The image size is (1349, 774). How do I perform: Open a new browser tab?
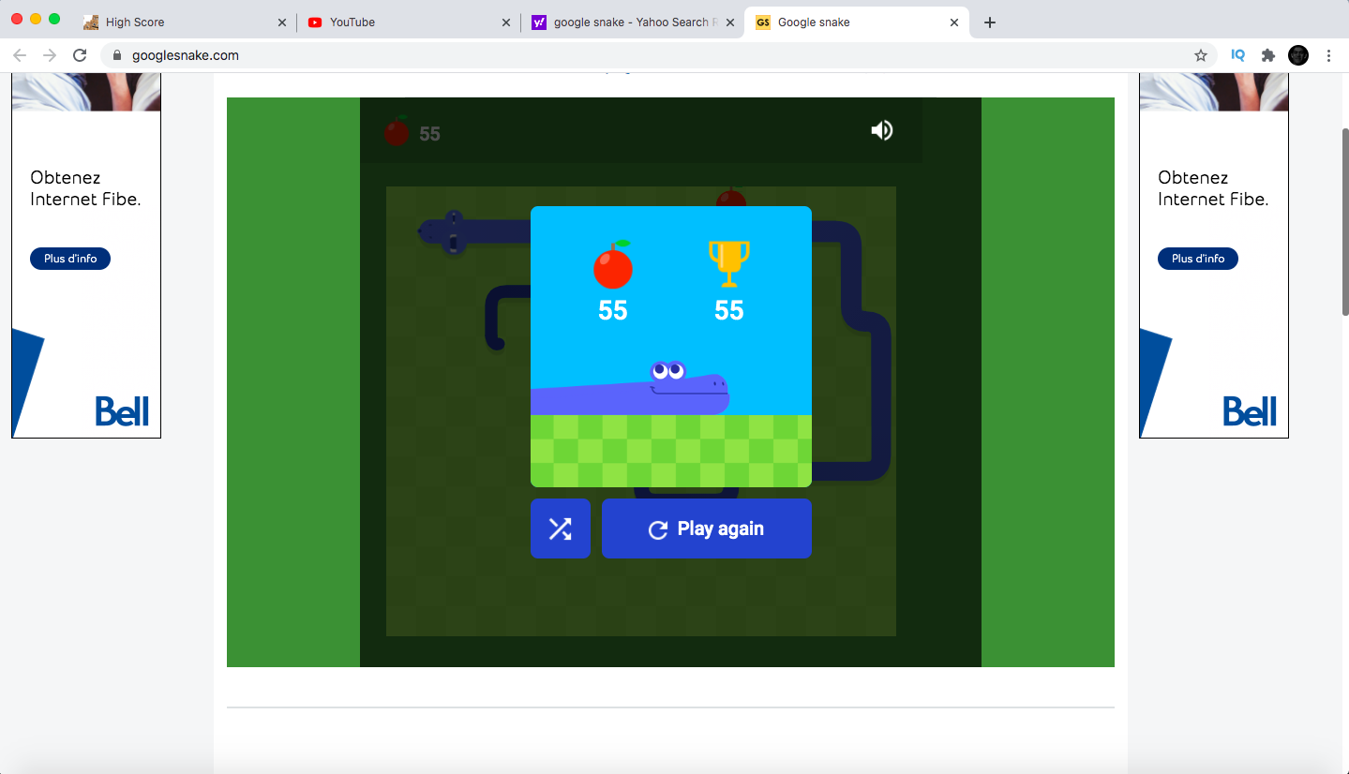[990, 22]
